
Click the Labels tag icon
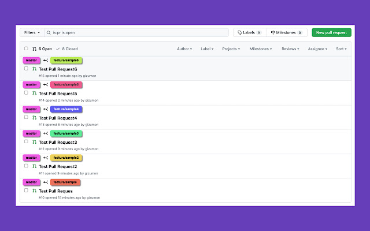pyautogui.click(x=240, y=32)
